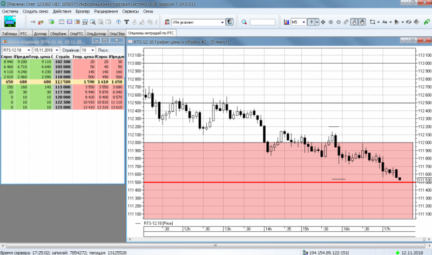Viewport: 432px width, 255px height.
Task: Click the QUIK bus logo icon in toolbar
Action: [x=10, y=22]
